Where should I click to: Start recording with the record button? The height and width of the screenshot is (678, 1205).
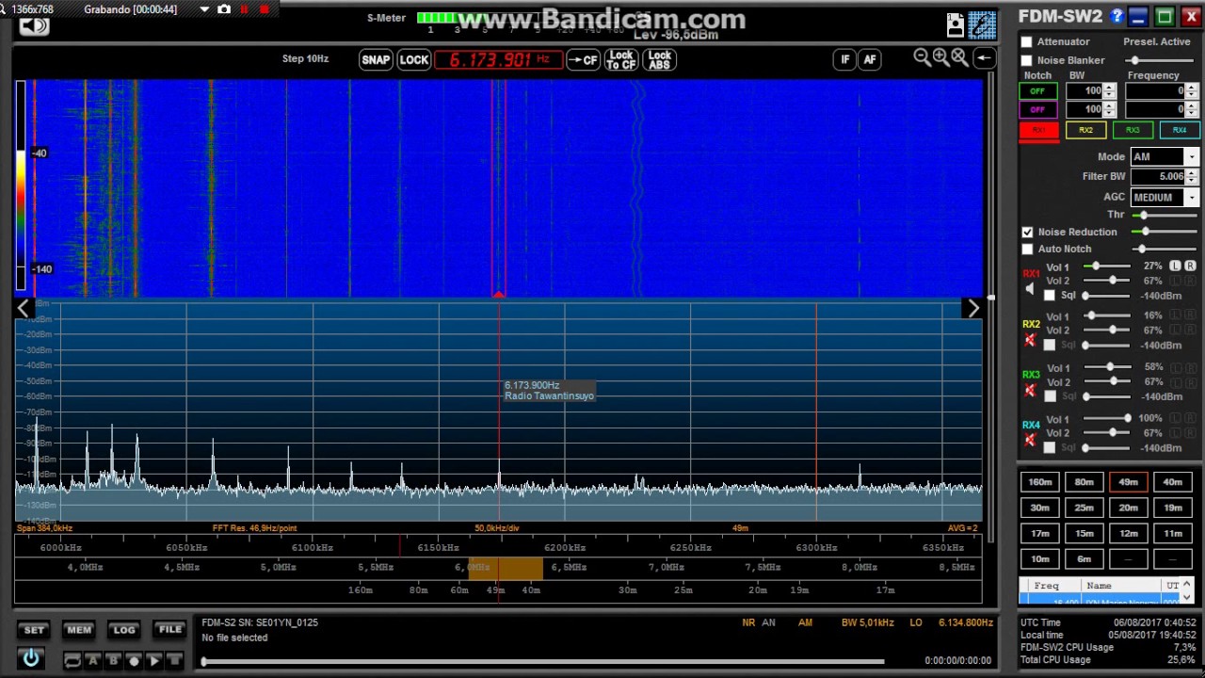134,660
